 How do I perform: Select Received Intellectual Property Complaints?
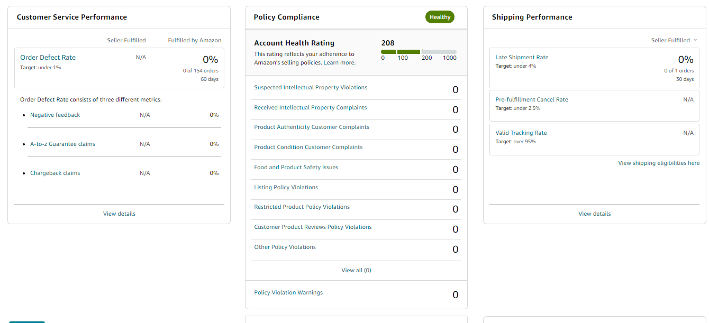pyautogui.click(x=310, y=107)
